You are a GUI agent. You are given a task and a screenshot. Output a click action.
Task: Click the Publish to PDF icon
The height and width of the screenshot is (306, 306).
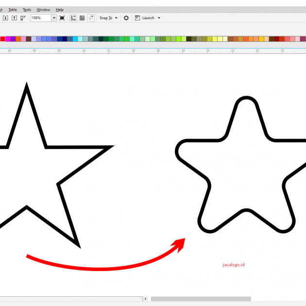click(x=23, y=18)
